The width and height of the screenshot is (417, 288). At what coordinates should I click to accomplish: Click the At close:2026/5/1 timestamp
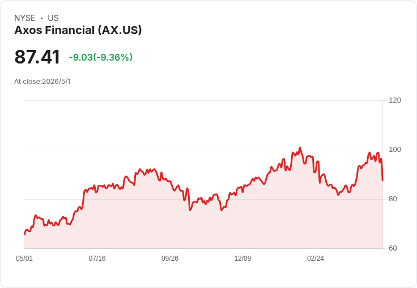[42, 82]
